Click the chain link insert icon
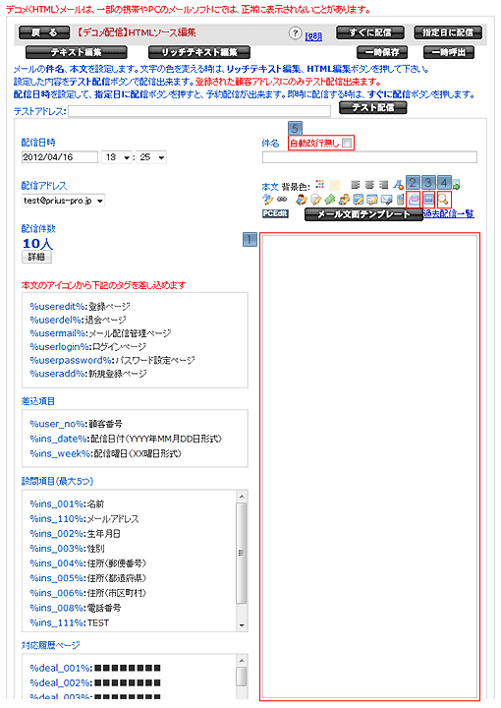 pos(282,199)
